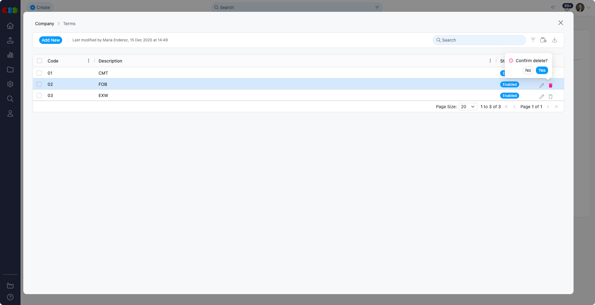Click the pencil icon on EXW row

click(x=542, y=96)
